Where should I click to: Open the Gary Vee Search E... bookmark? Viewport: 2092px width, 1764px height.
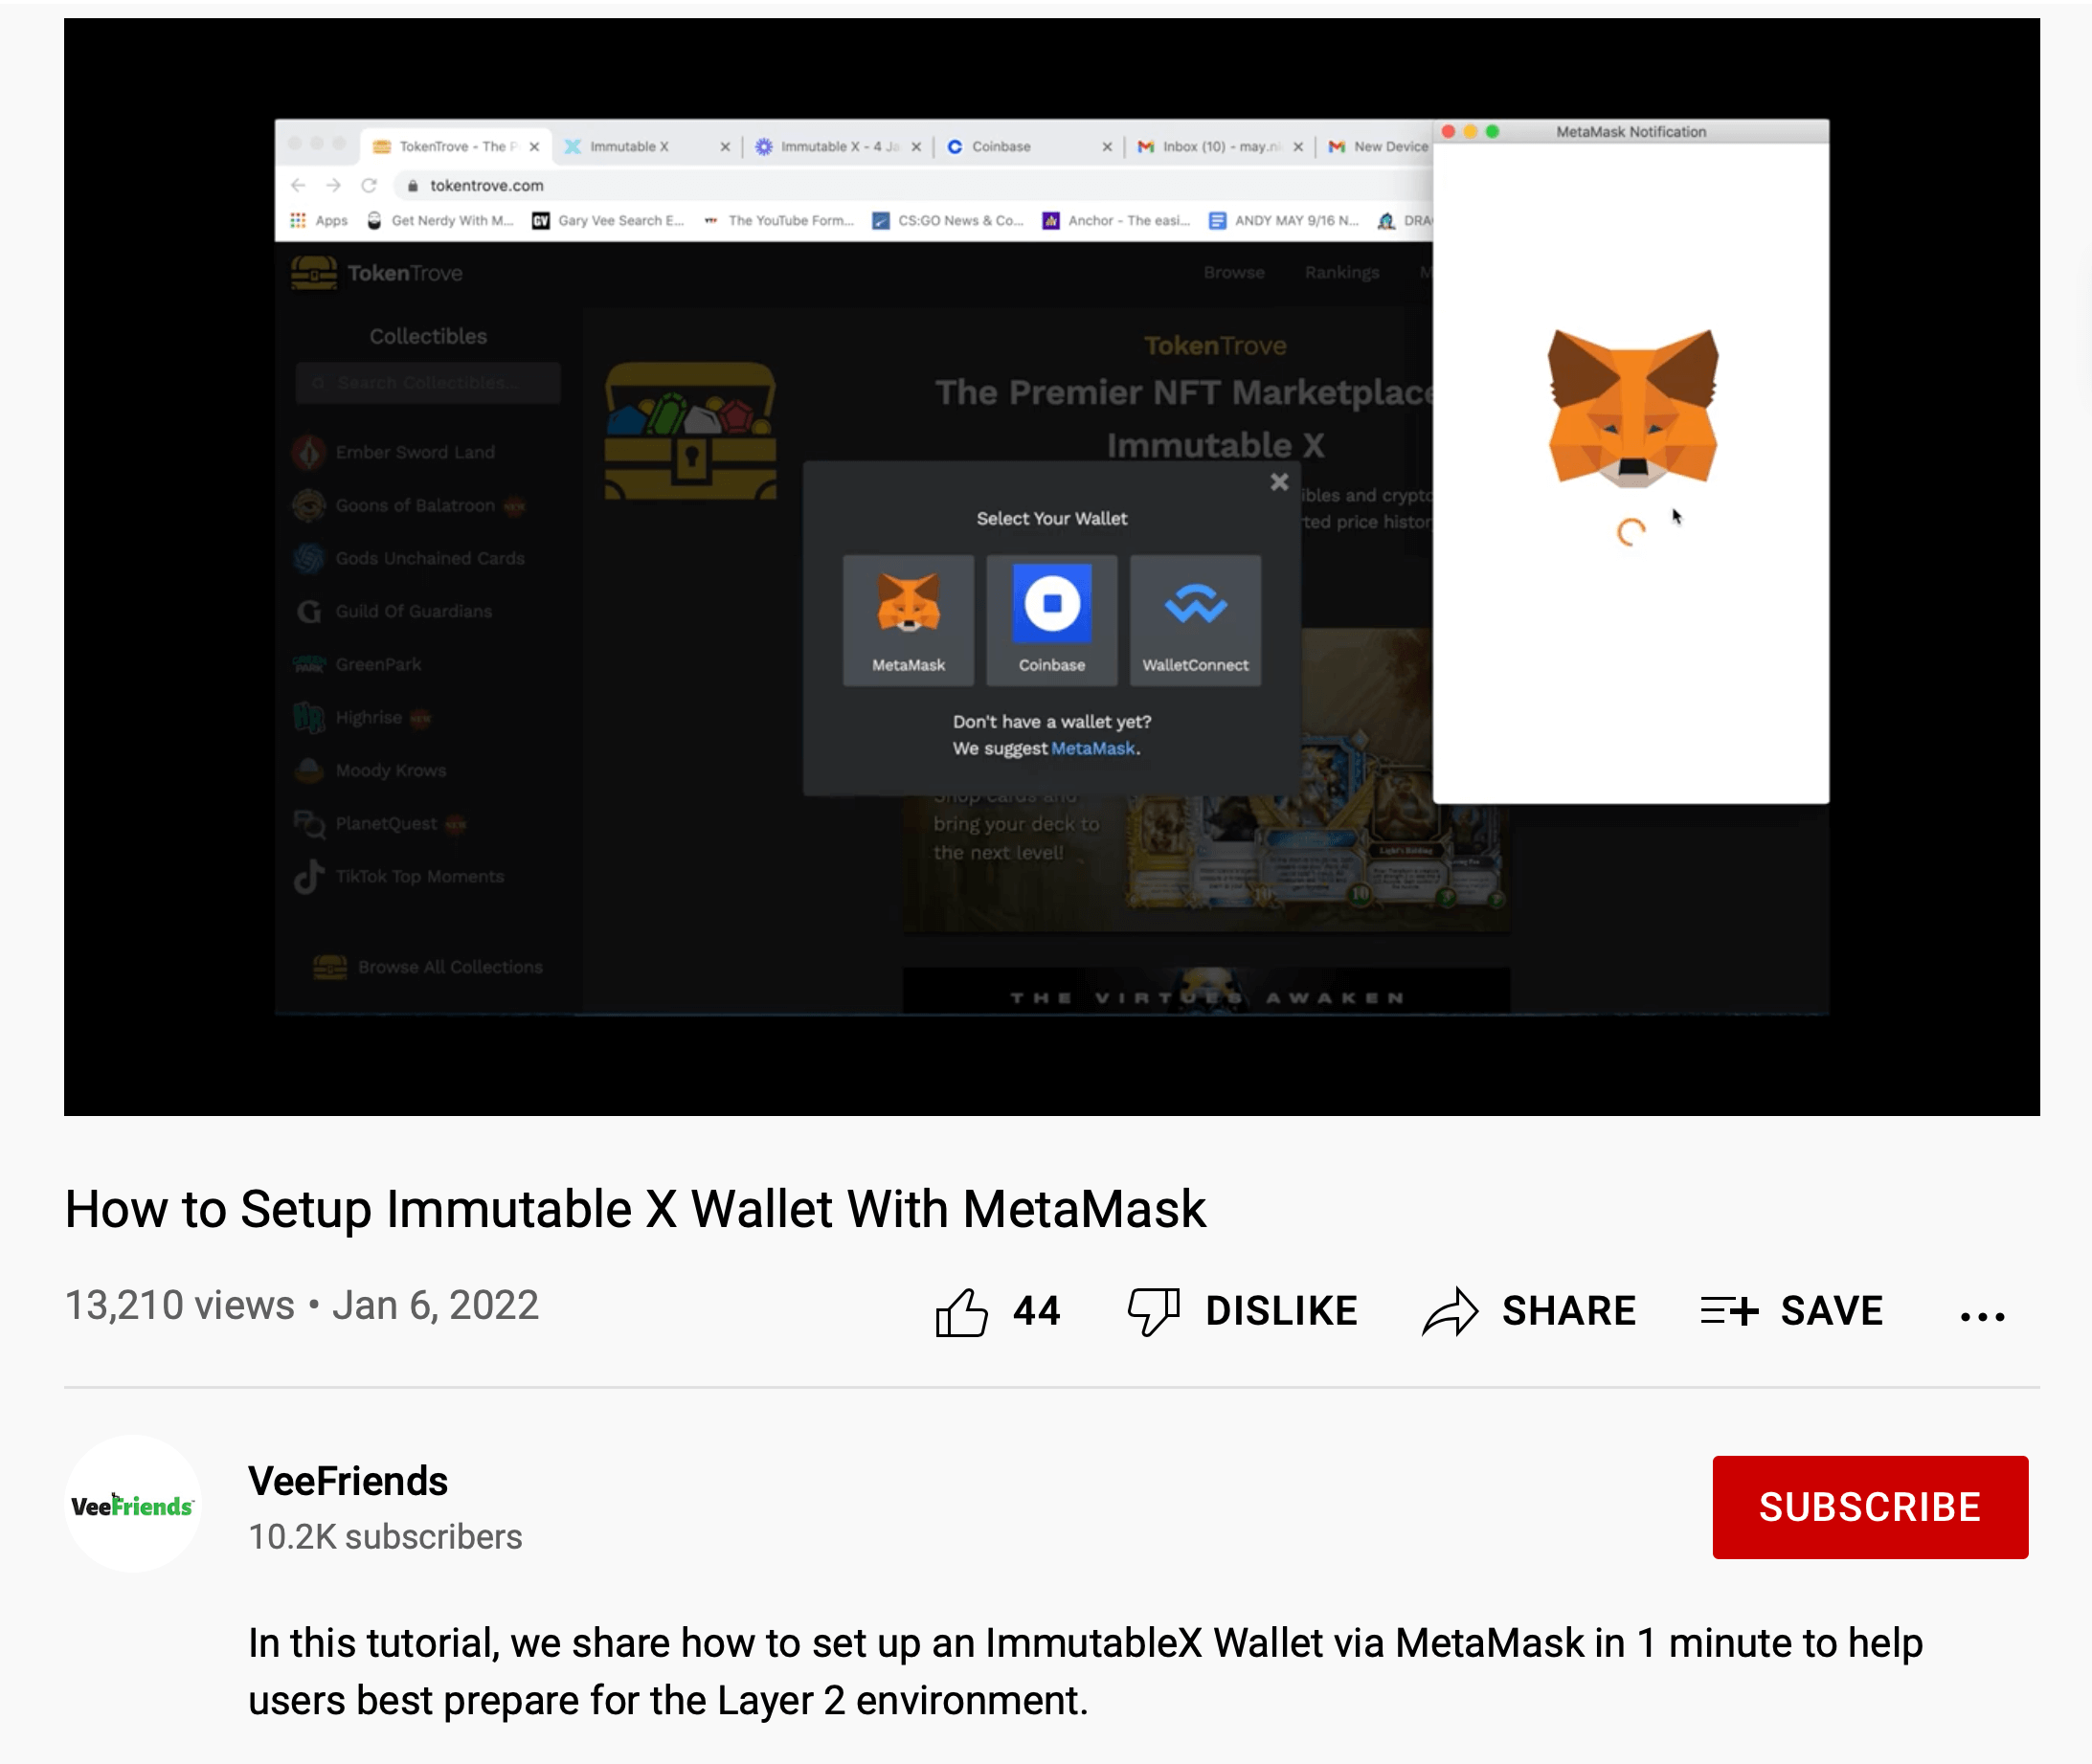pyautogui.click(x=608, y=220)
